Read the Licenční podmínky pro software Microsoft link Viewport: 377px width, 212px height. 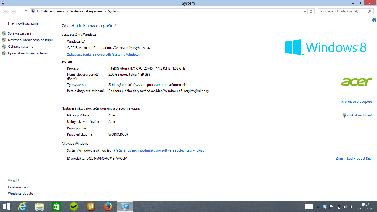point(160,150)
